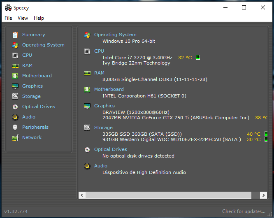Click the NVIDIA GeForce GTX 750 Ti line
This screenshot has height=218, width=274.
[176, 118]
